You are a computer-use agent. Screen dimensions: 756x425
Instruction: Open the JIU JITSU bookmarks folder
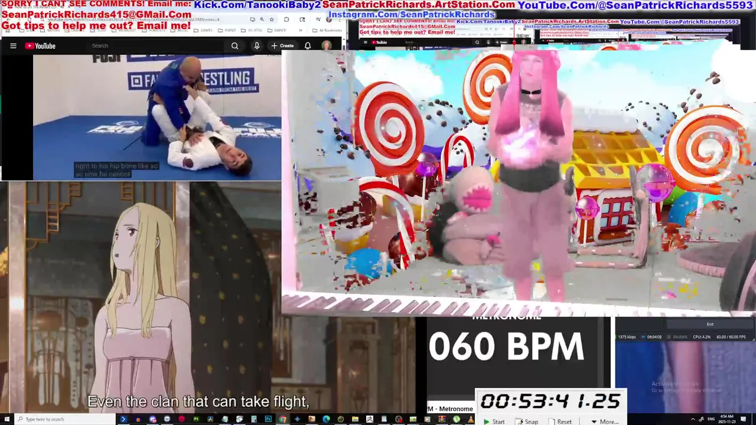(x=252, y=30)
